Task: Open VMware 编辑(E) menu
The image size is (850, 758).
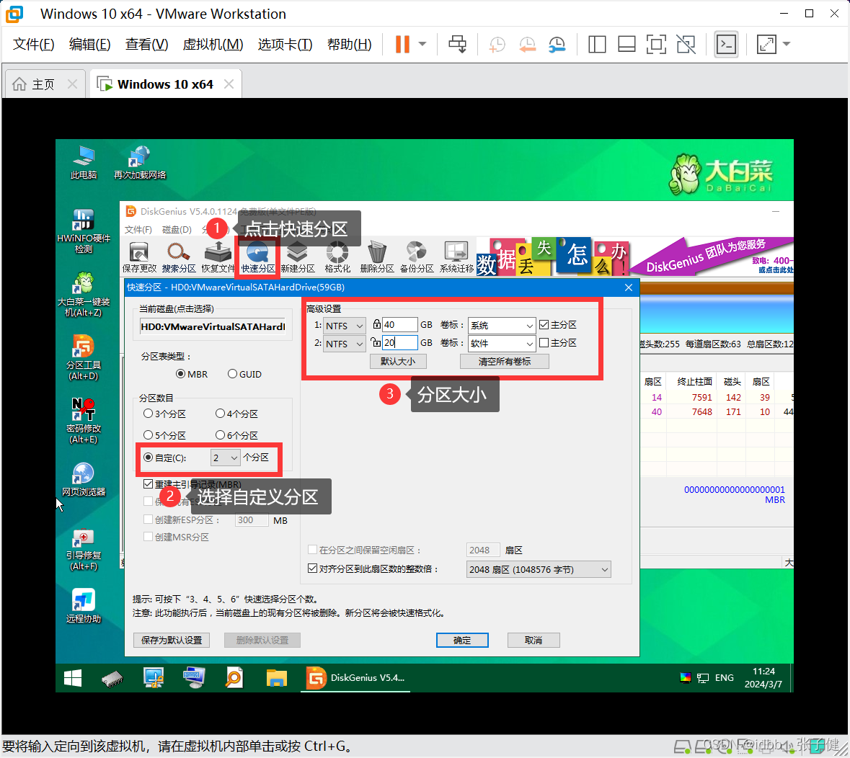Action: (x=90, y=45)
